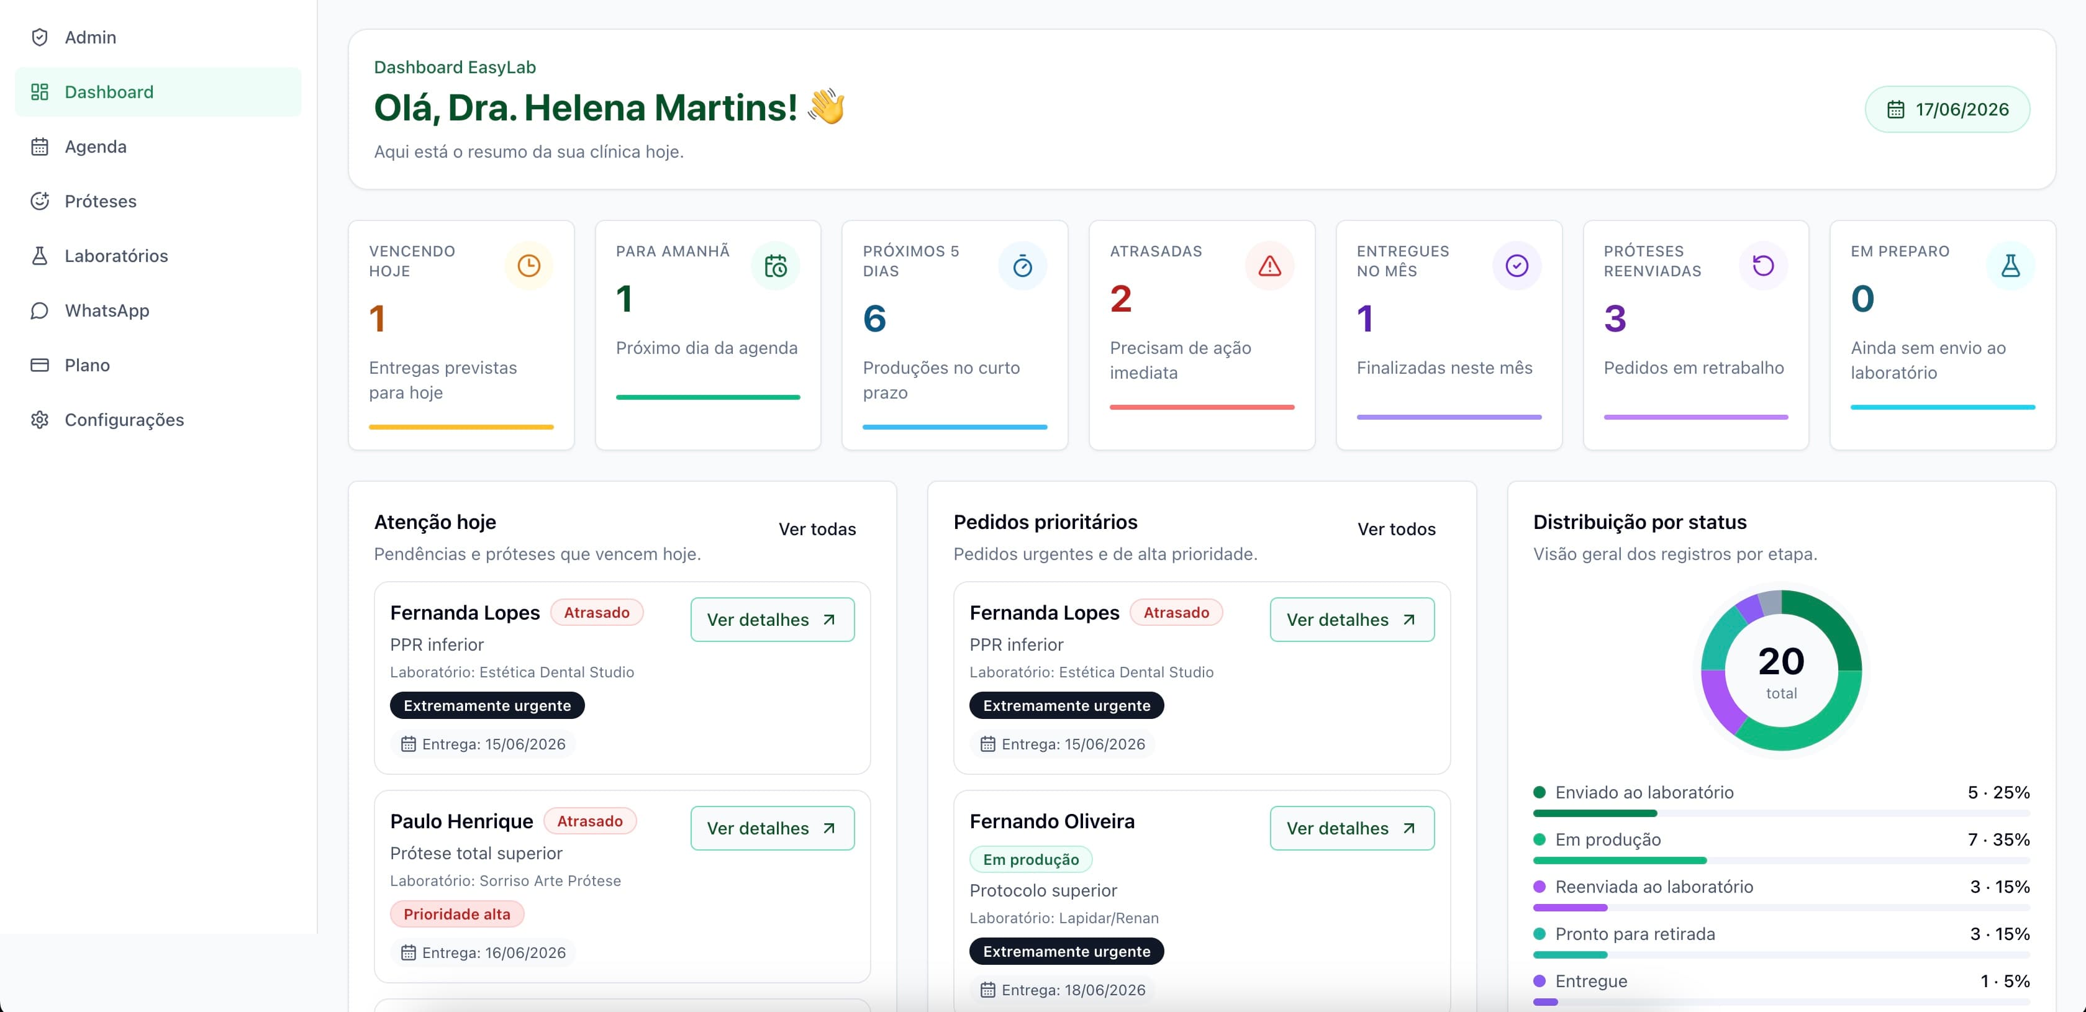Click the Enviado ao laboratório progress bar
Screen dimensions: 2086x1012
click(x=1782, y=813)
